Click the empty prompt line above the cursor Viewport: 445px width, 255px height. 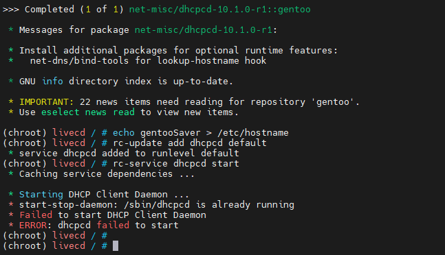click(55, 236)
